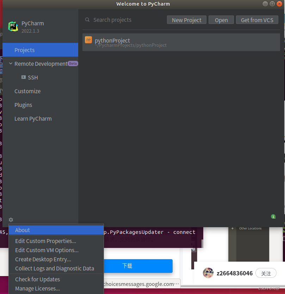The width and height of the screenshot is (285, 294).
Task: Click the z2664836046 username
Action: click(x=235, y=273)
